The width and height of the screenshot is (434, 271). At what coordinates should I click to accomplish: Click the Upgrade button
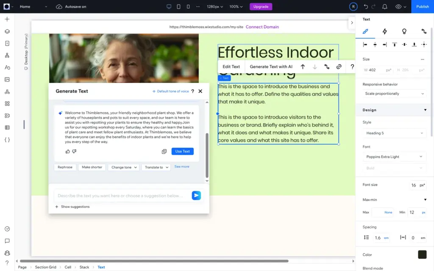(261, 7)
